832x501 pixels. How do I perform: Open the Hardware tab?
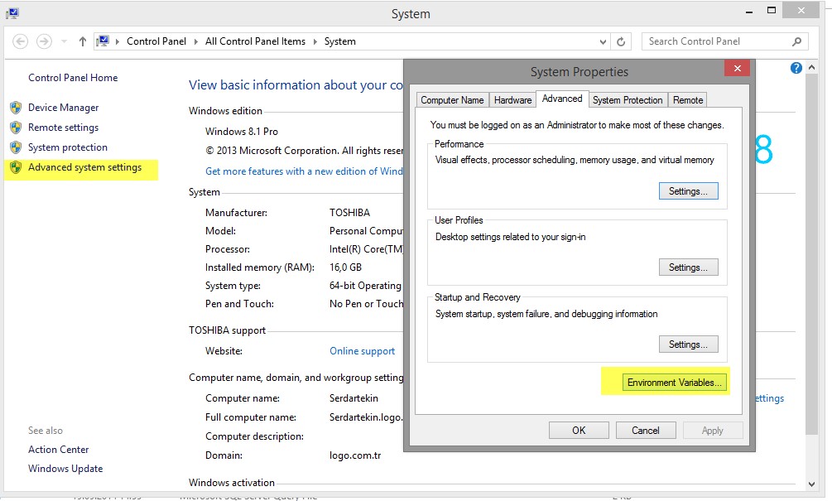(512, 100)
